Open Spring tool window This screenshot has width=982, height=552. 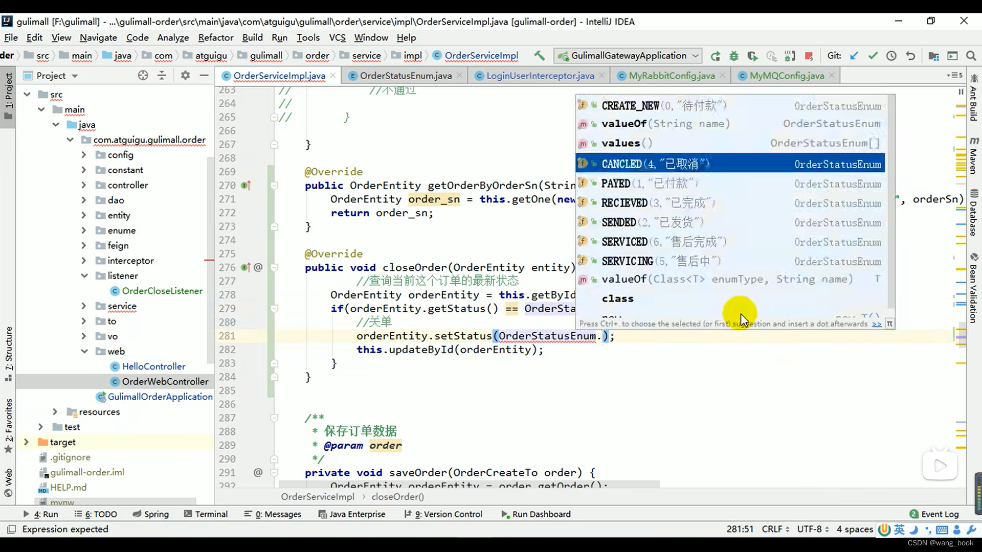coord(150,514)
